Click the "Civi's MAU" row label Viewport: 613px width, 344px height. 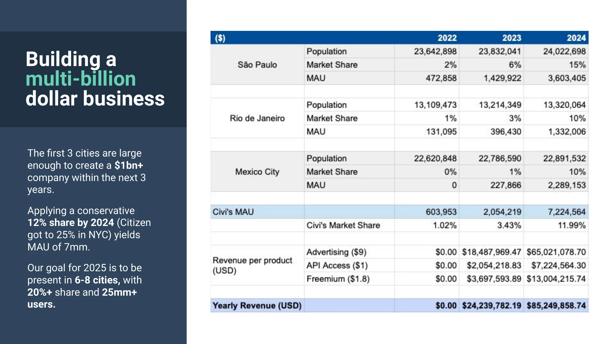pyautogui.click(x=233, y=212)
